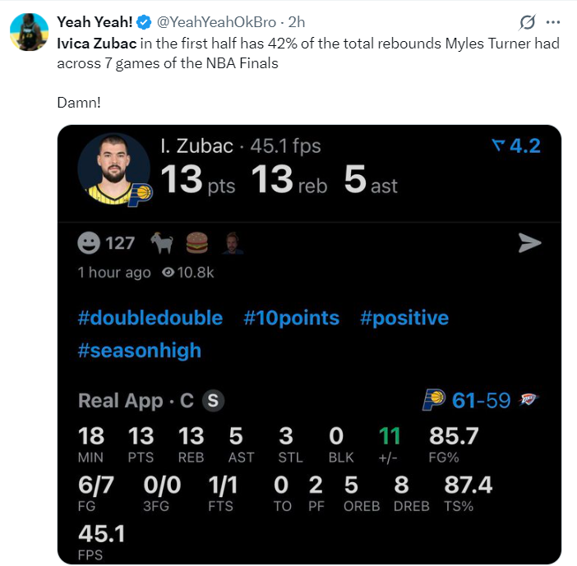Open the tweet's more options menu

pyautogui.click(x=553, y=22)
